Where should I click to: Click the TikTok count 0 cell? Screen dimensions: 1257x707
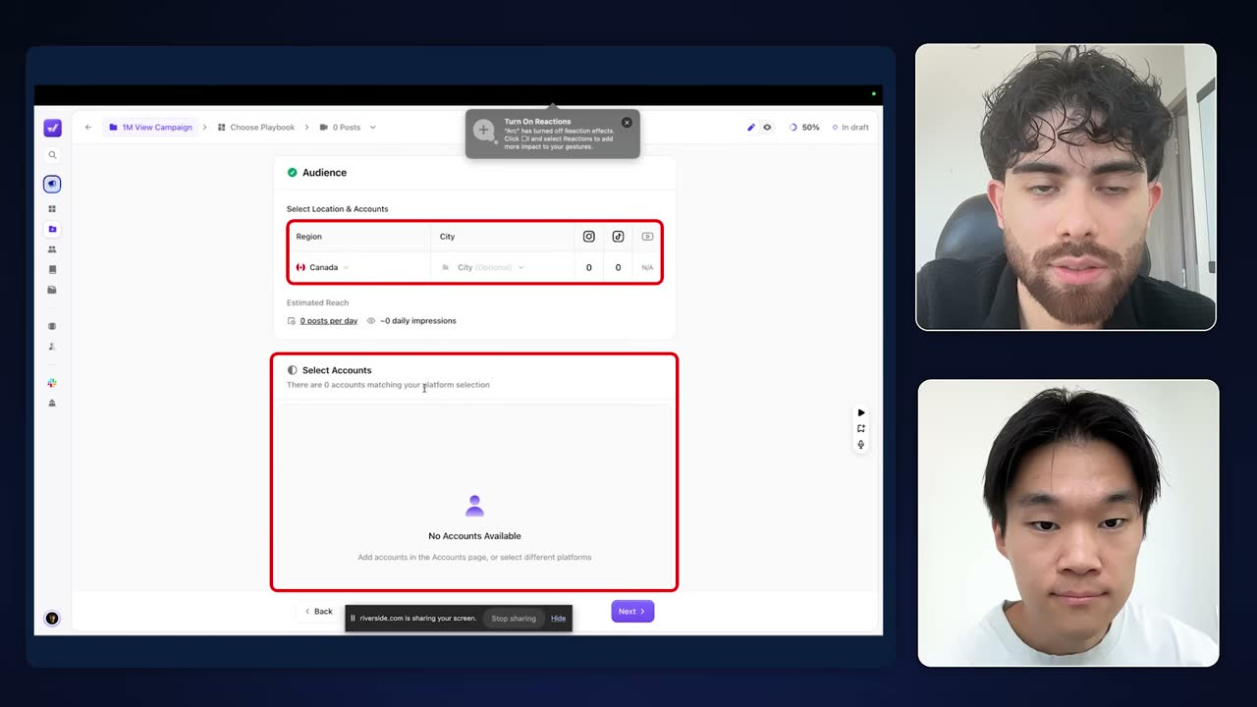[x=618, y=267]
